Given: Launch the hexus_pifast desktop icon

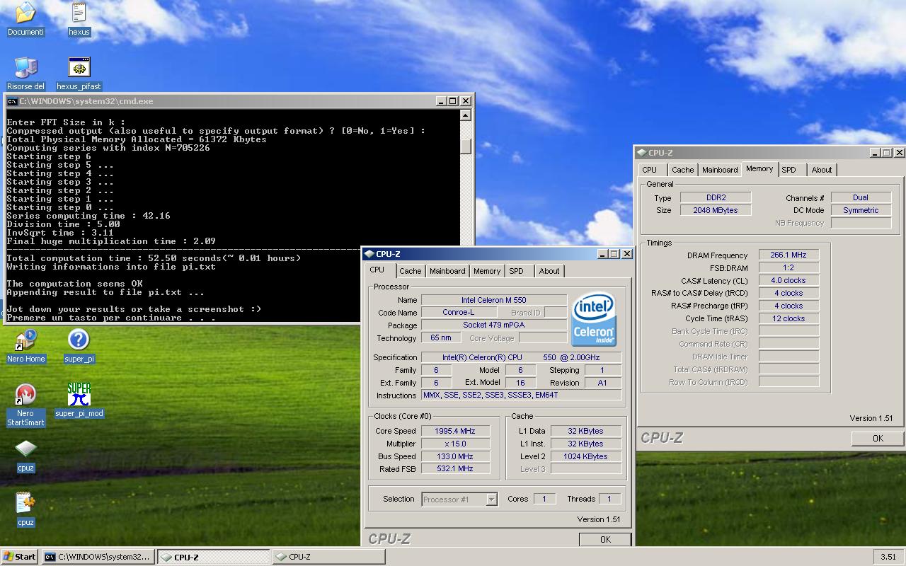Looking at the screenshot, I should [79, 68].
